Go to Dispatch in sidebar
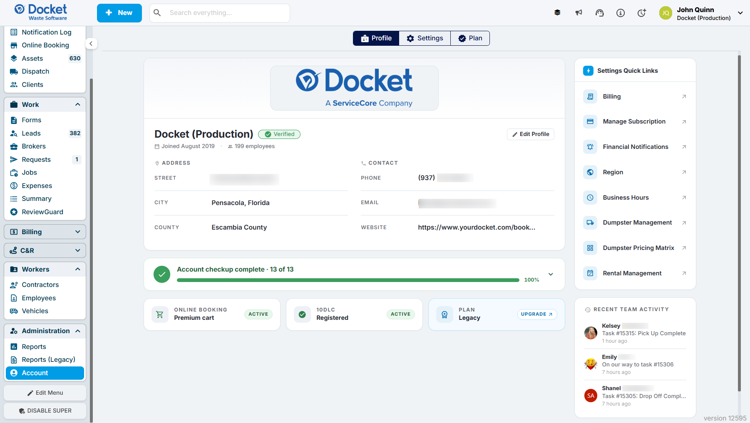Viewport: 750px width, 423px height. click(x=45, y=72)
